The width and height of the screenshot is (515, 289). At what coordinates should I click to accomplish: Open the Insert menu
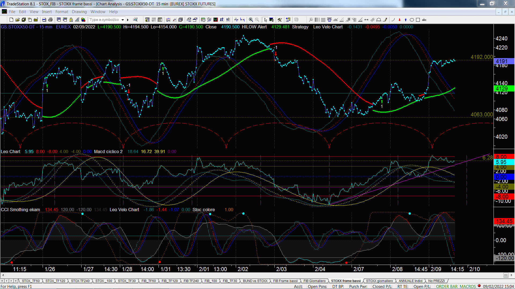(47, 12)
